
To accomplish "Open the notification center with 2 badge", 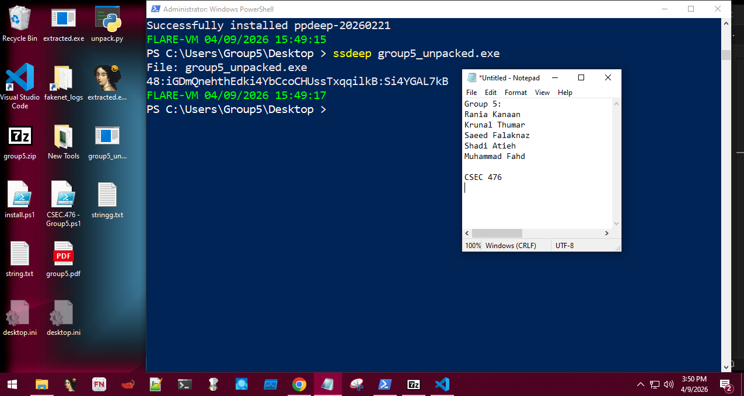I will [726, 385].
